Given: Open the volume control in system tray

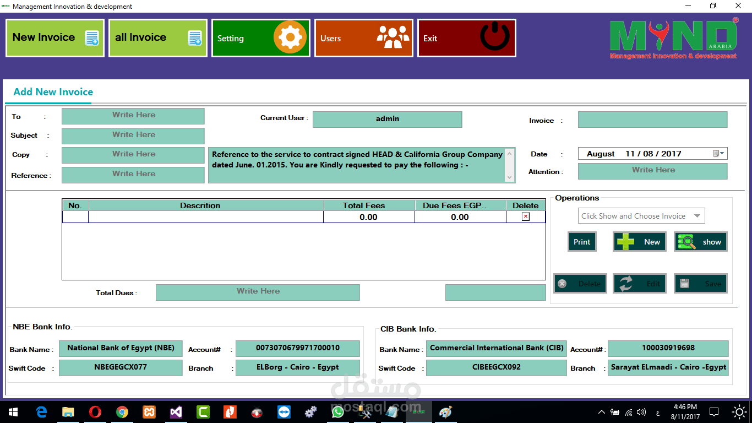Looking at the screenshot, I should coord(641,412).
